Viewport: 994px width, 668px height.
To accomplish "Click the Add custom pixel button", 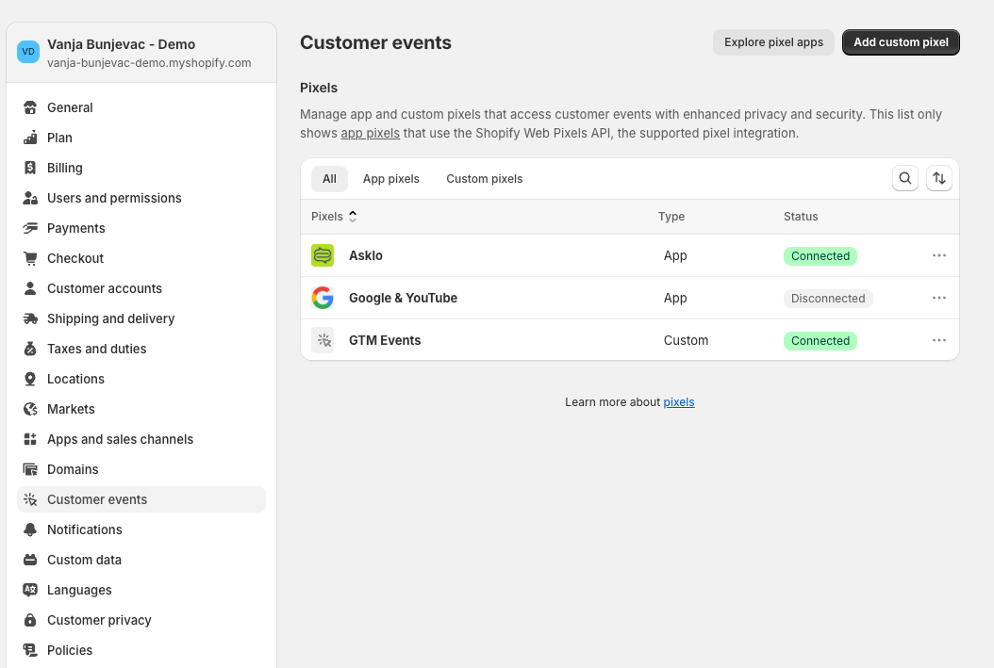I will pyautogui.click(x=901, y=42).
